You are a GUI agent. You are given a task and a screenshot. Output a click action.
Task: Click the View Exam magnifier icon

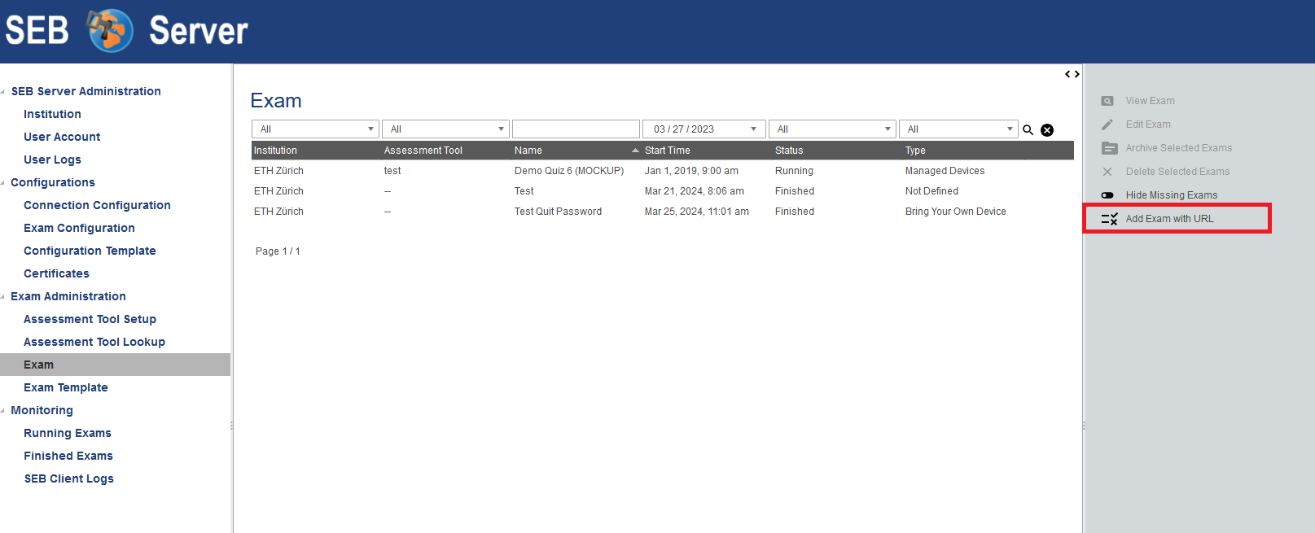1107,101
